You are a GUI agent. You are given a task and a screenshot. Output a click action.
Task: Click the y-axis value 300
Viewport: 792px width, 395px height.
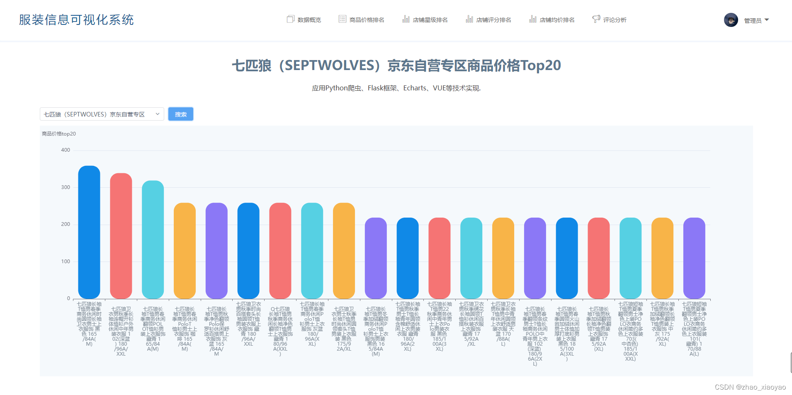tap(66, 187)
